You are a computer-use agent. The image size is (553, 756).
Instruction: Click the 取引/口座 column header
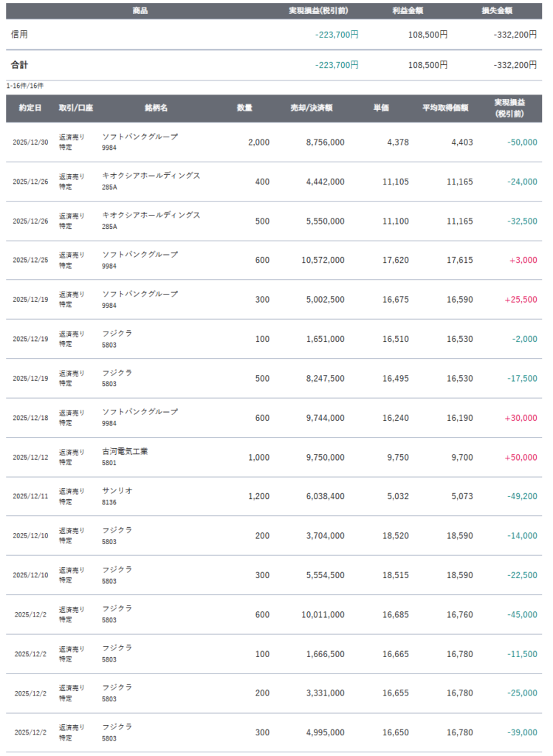(76, 108)
